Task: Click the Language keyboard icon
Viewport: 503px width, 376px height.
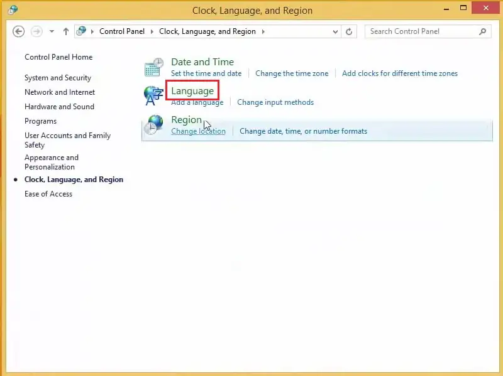Action: [x=153, y=94]
